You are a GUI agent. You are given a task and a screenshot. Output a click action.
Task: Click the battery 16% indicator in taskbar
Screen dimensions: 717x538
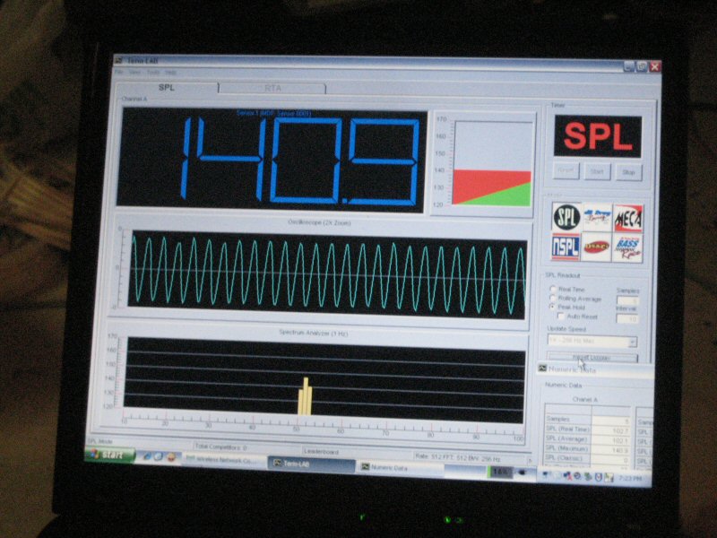point(499,472)
